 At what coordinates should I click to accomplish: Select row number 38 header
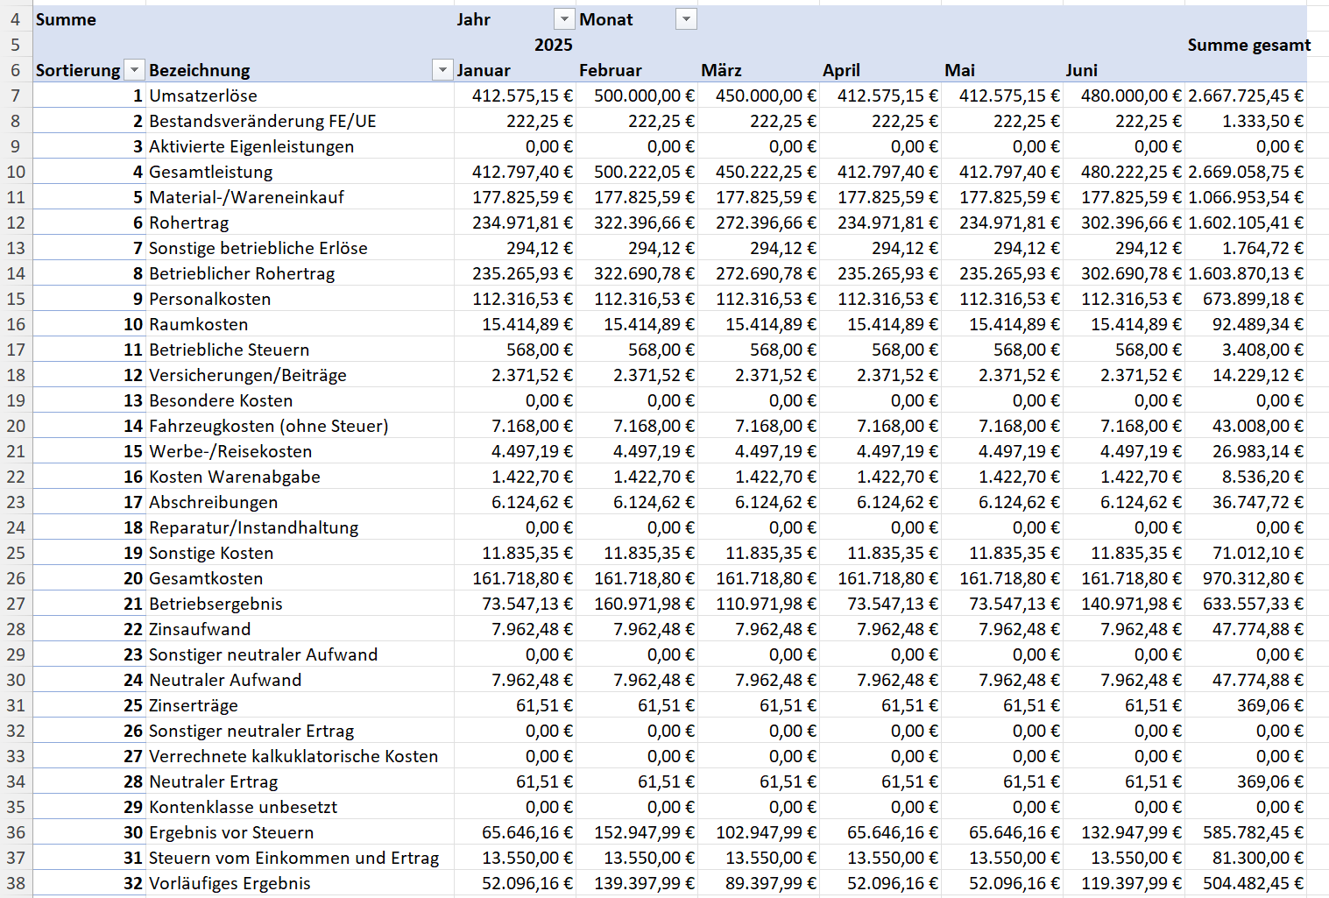[x=16, y=883]
